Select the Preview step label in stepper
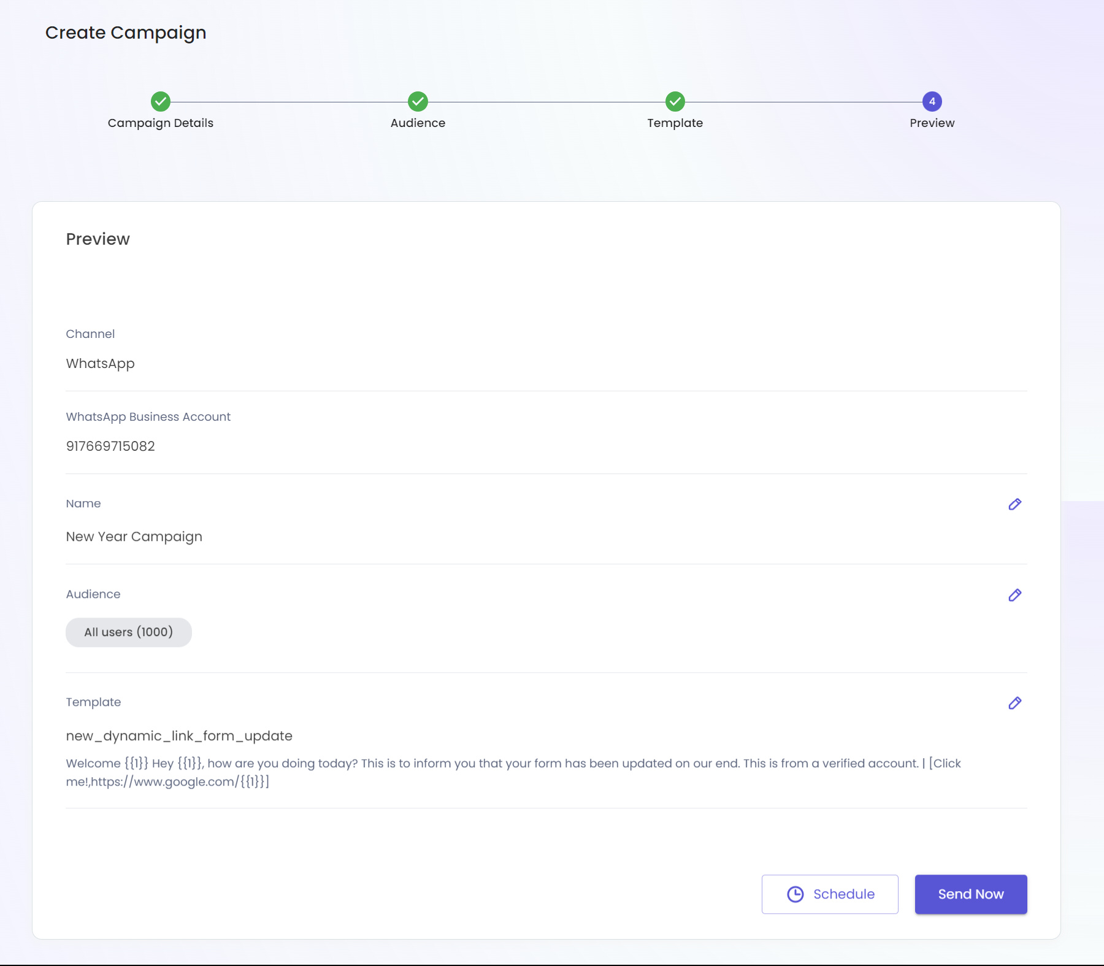This screenshot has height=966, width=1104. (x=932, y=123)
